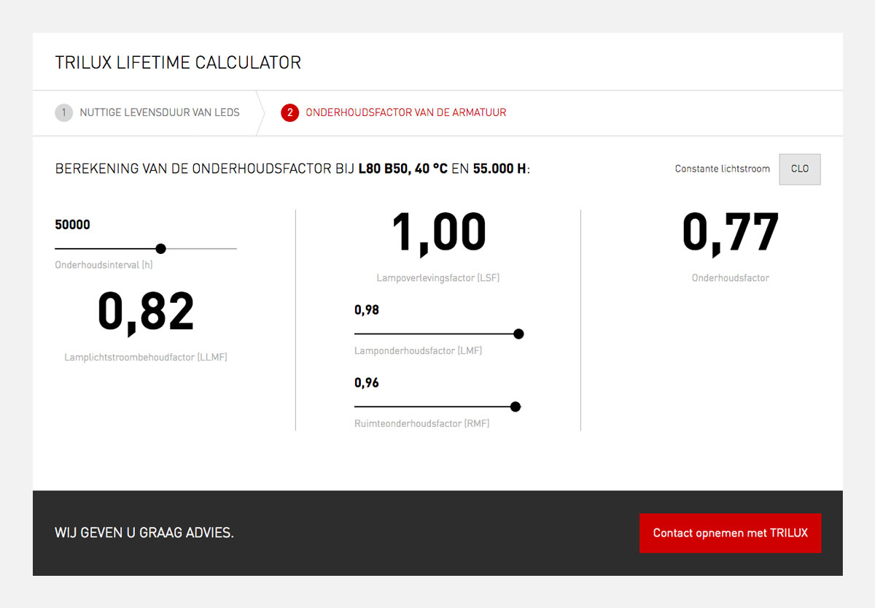Click the Onderhoudsinterval slider handle
This screenshot has height=608, width=875.
(x=161, y=249)
